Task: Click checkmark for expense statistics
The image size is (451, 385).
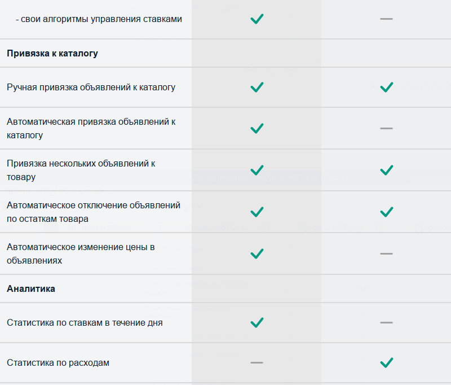Action: [x=386, y=362]
